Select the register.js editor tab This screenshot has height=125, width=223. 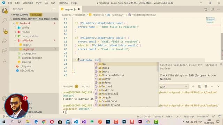pyautogui.click(x=70, y=9)
